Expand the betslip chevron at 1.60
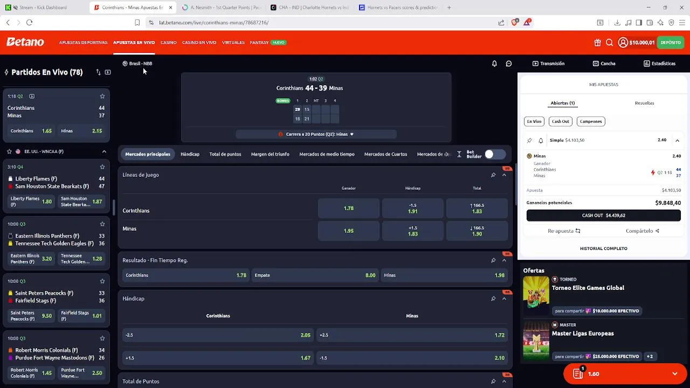The width and height of the screenshot is (690, 388). [674, 374]
